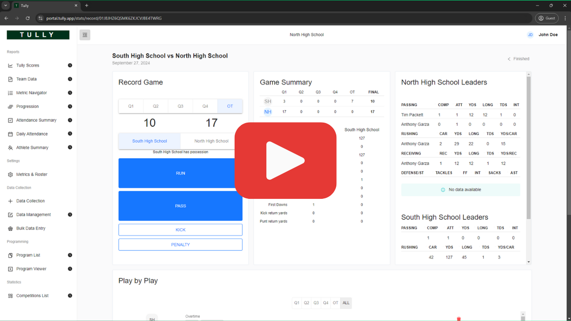Viewport: 571px width, 321px height.
Task: Click SH team badge in Game Summary
Action: [268, 102]
